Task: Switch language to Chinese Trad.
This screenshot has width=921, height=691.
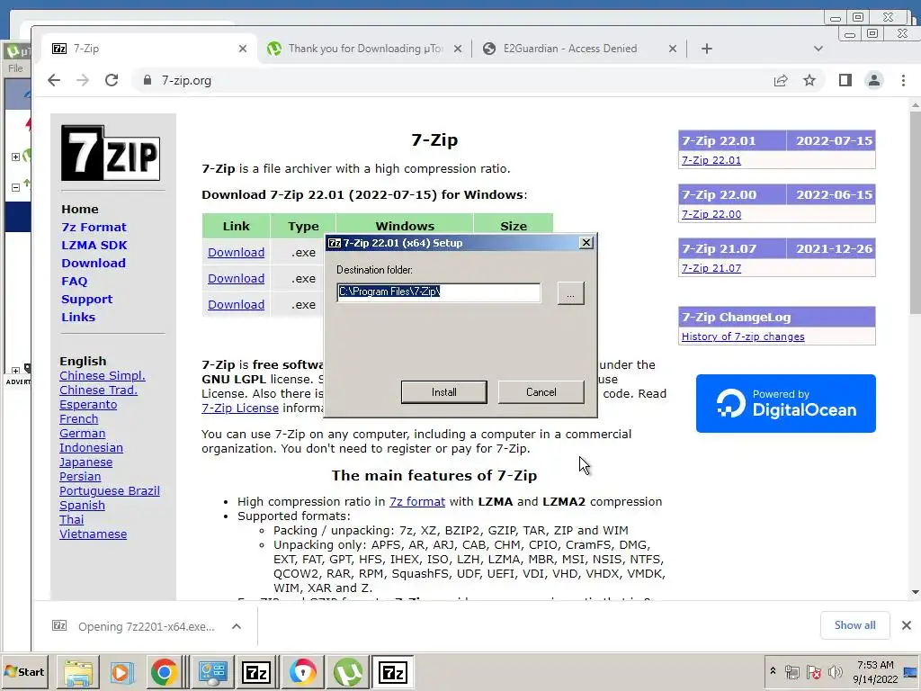Action: (x=98, y=390)
